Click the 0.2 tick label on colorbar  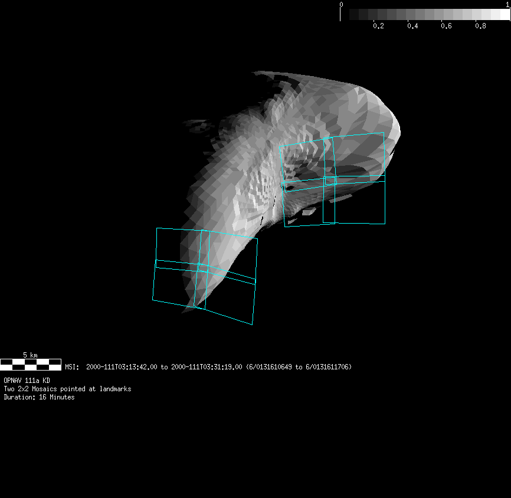pos(378,26)
